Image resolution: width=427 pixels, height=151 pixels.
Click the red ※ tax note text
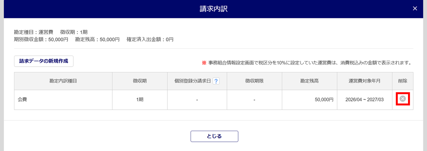306,63
